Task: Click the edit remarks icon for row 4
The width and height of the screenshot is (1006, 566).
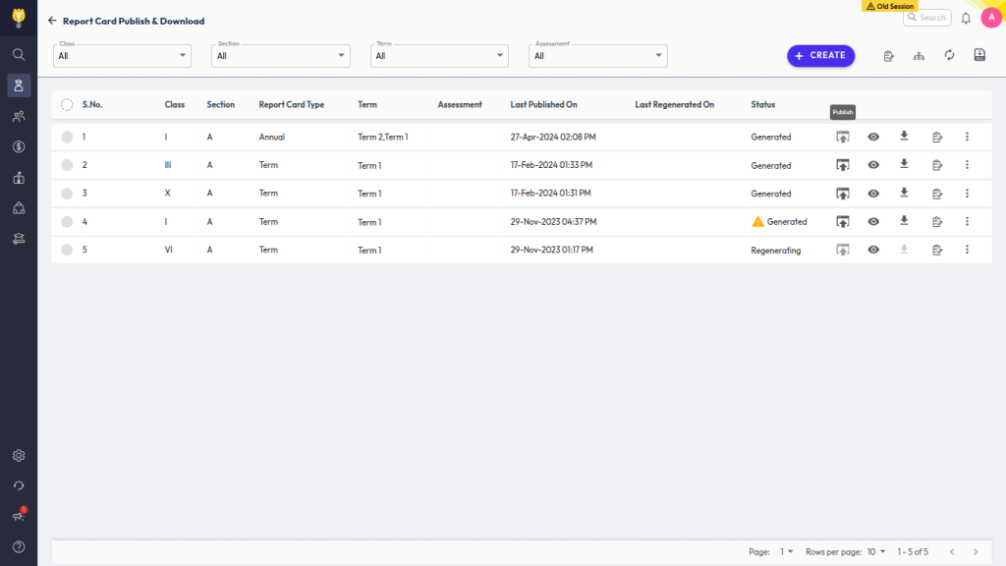Action: point(936,222)
